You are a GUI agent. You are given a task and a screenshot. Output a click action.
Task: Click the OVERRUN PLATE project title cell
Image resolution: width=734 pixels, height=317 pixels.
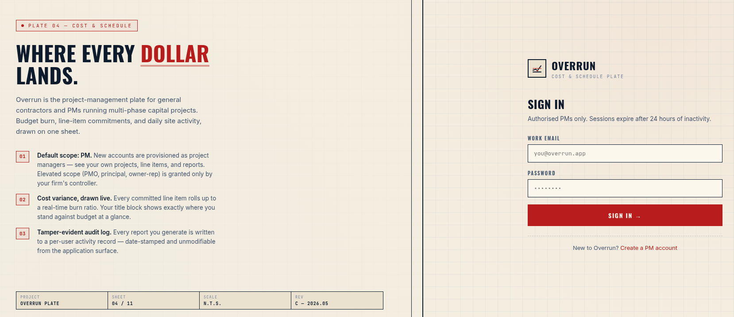click(x=62, y=300)
